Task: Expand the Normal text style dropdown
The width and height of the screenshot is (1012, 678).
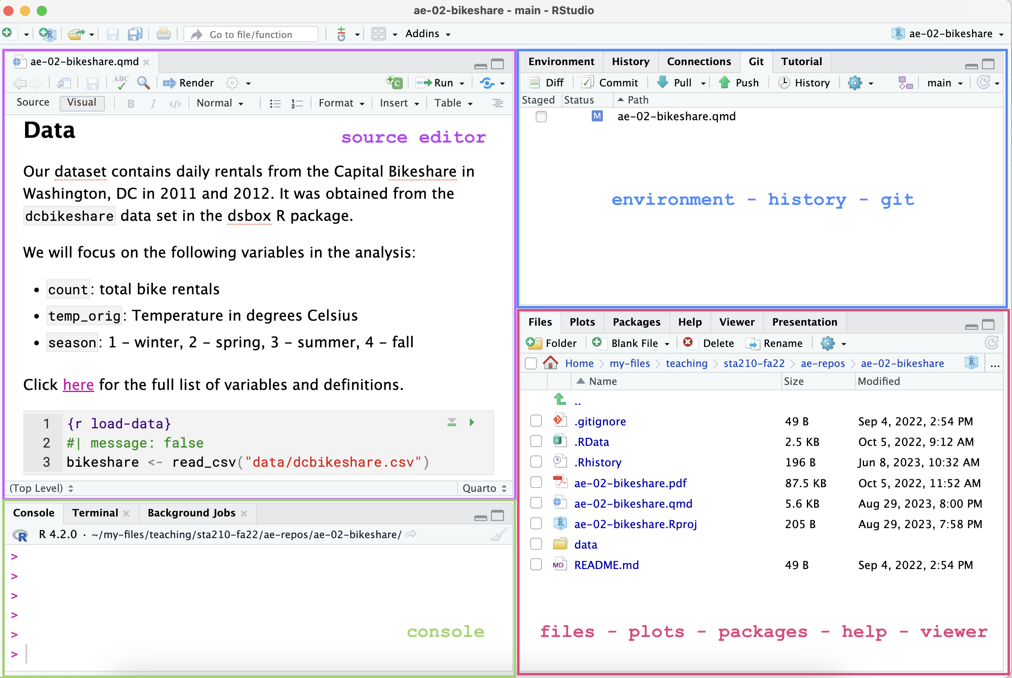Action: pos(221,102)
